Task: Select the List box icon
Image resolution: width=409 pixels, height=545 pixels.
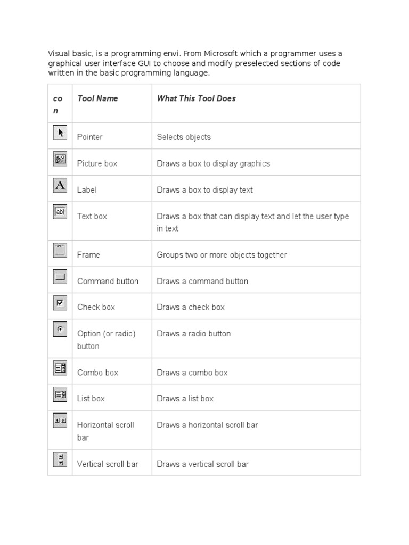Action: click(60, 394)
